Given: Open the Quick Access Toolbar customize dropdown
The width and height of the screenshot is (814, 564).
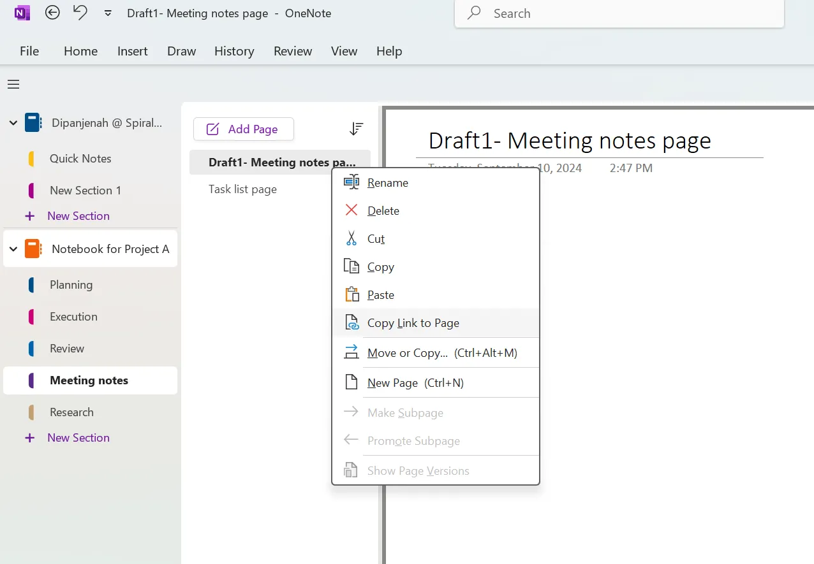Looking at the screenshot, I should click(108, 13).
